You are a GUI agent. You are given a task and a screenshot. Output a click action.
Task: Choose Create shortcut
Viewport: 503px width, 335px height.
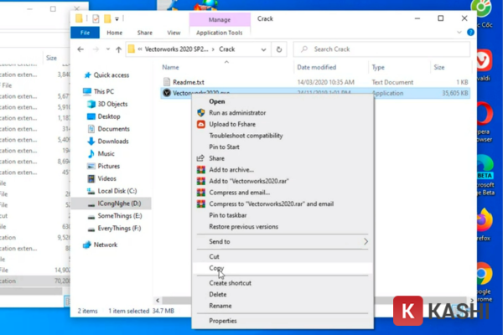[283, 283]
